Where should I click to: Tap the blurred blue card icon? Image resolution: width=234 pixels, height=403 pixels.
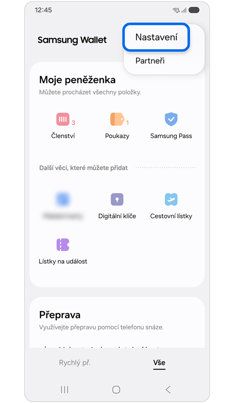63,199
